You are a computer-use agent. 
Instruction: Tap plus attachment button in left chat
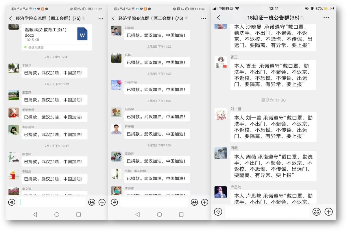click(102, 202)
